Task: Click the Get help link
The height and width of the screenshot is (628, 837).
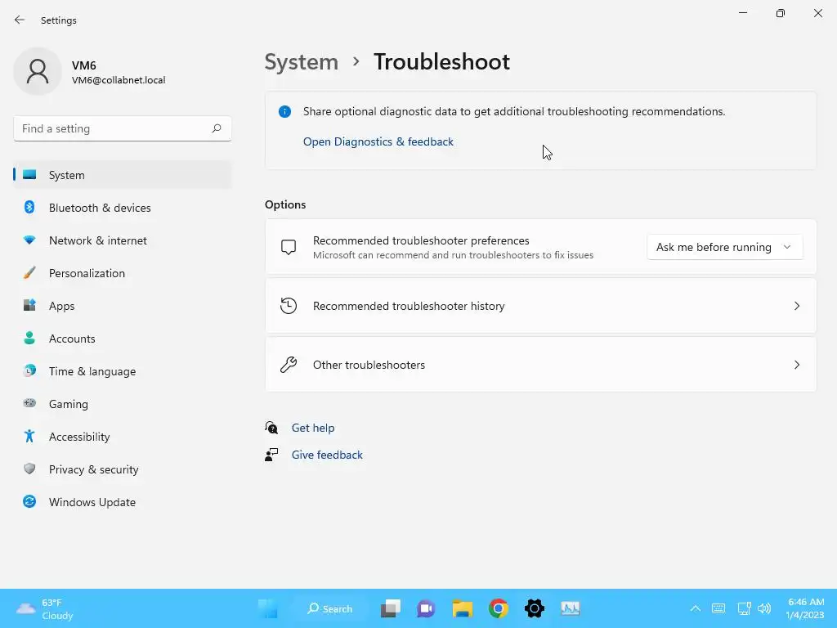Action: pyautogui.click(x=313, y=428)
